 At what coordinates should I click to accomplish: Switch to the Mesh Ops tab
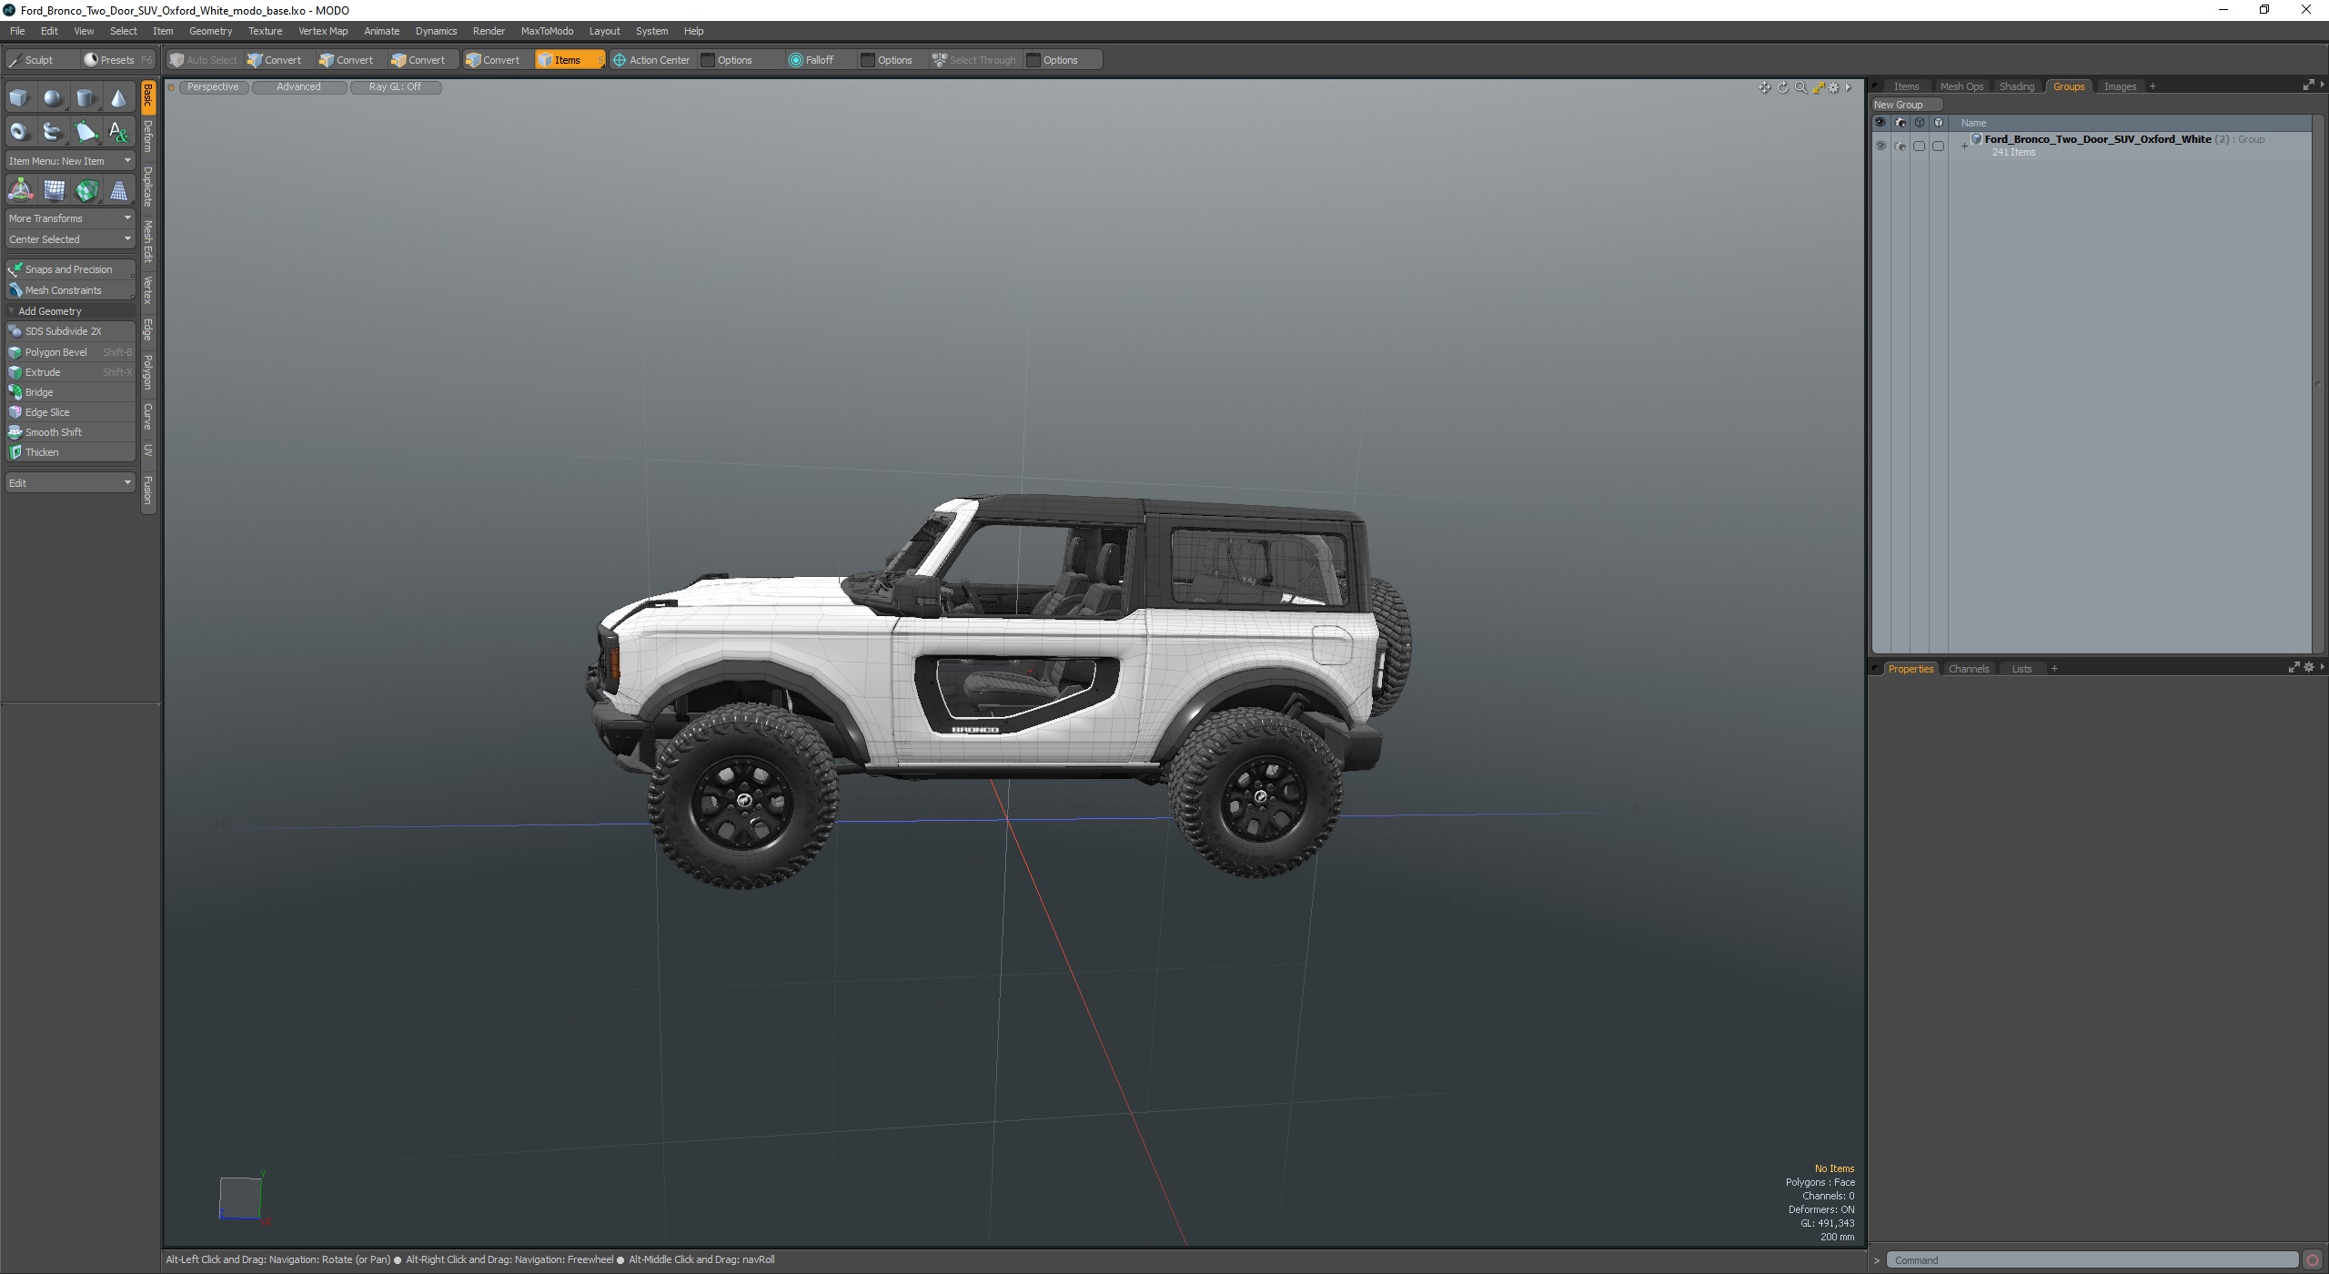coord(1961,86)
